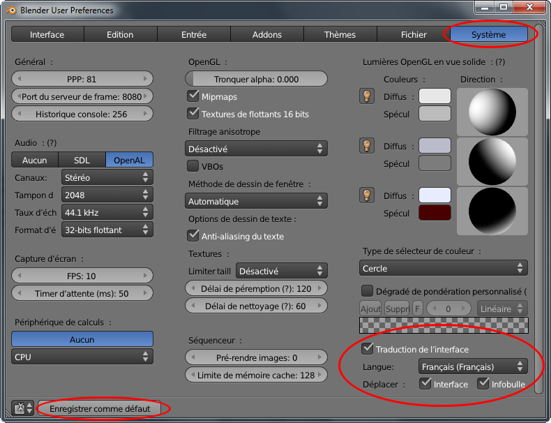
Task: Toggle Anti-aliasing du texte
Action: pyautogui.click(x=193, y=236)
